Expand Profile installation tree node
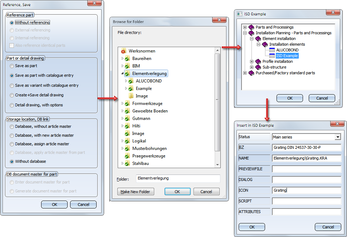The height and width of the screenshot is (237, 347). tap(251, 62)
